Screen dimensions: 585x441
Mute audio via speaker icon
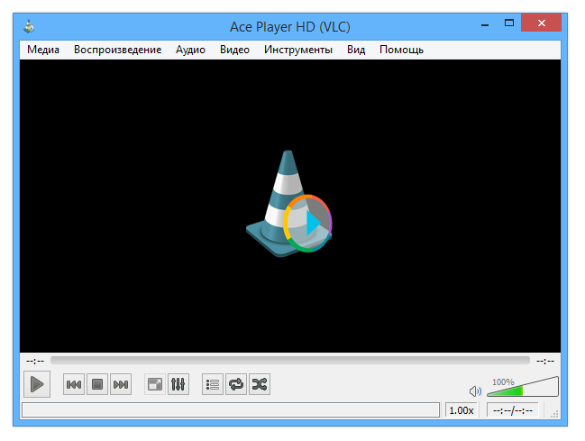click(475, 391)
